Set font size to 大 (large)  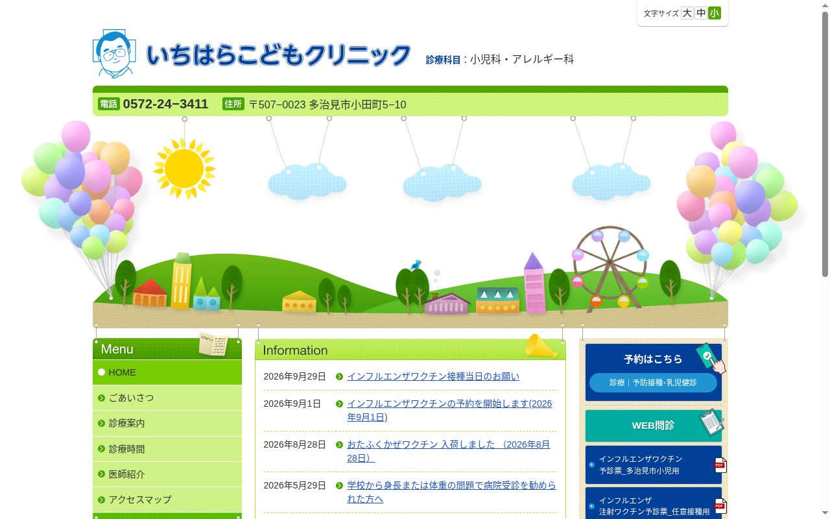(687, 13)
